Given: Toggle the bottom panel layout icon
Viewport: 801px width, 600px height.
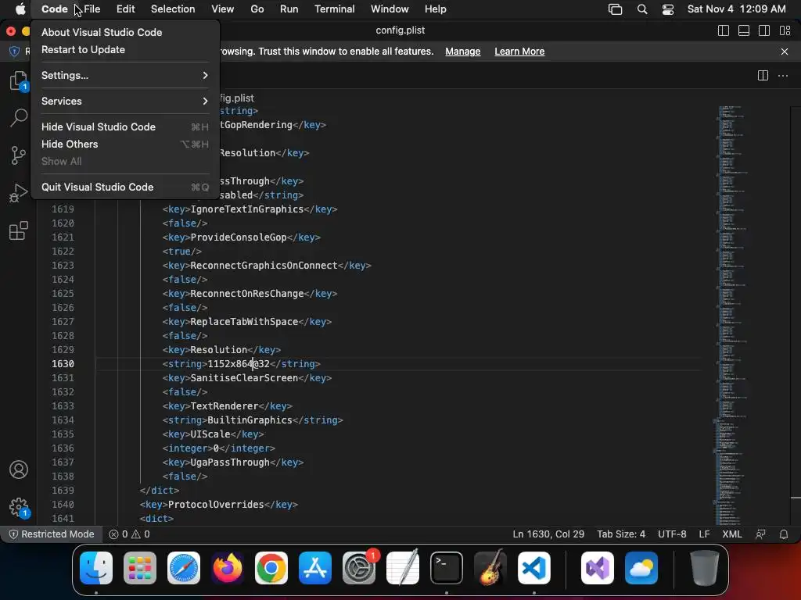Looking at the screenshot, I should point(744,30).
